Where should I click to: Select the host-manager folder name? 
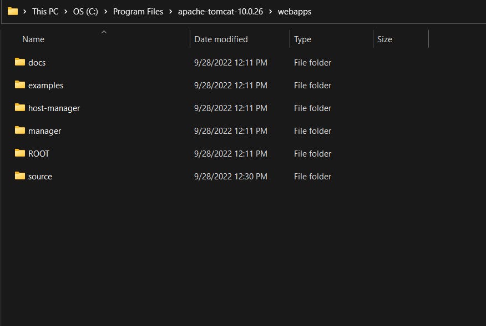(x=54, y=108)
